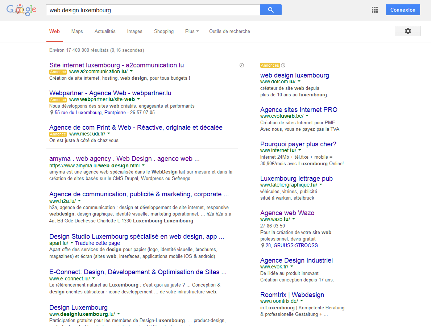Open Pourquoi payer plus cher? ad
This screenshot has height=326, width=431.
pyautogui.click(x=298, y=144)
